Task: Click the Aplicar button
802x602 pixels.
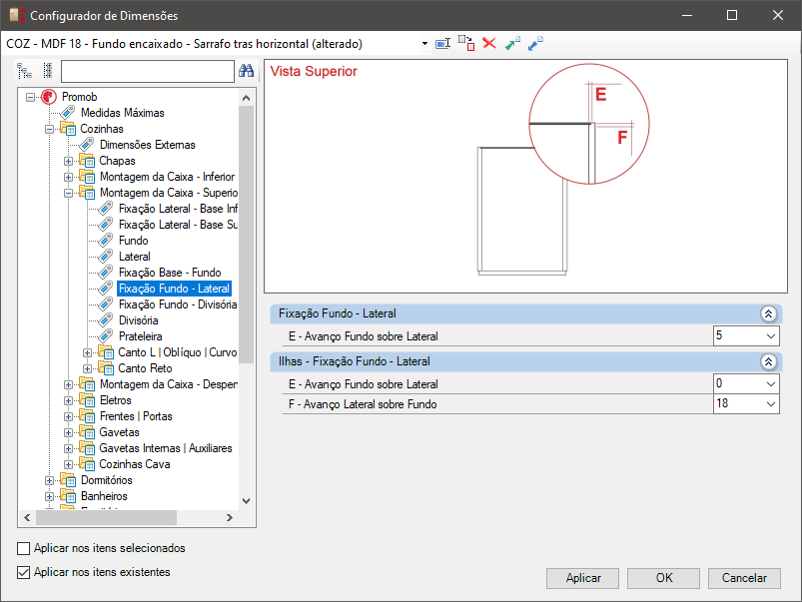Action: (582, 578)
